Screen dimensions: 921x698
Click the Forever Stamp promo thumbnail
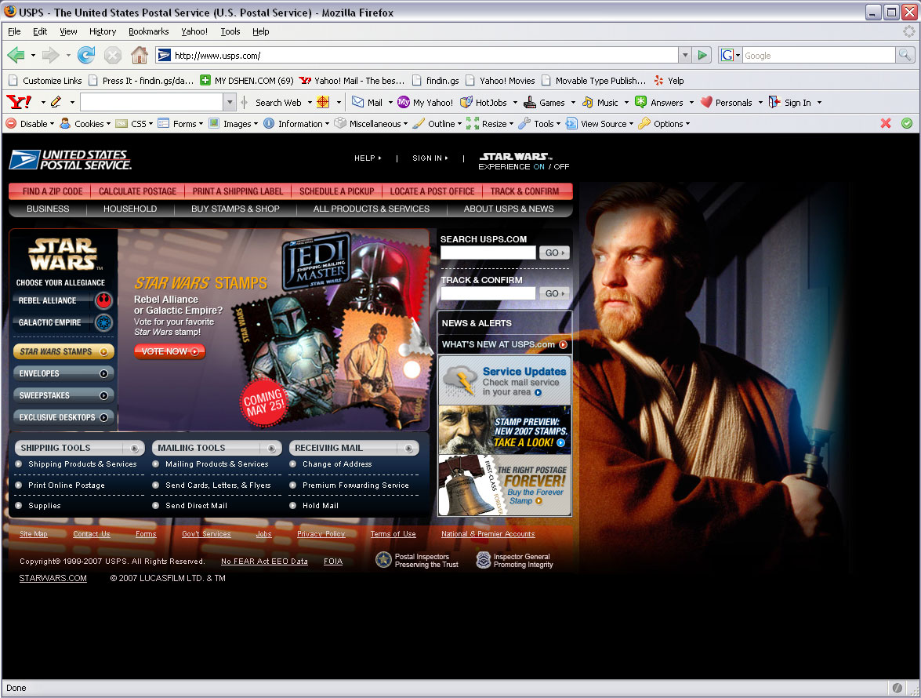click(505, 485)
